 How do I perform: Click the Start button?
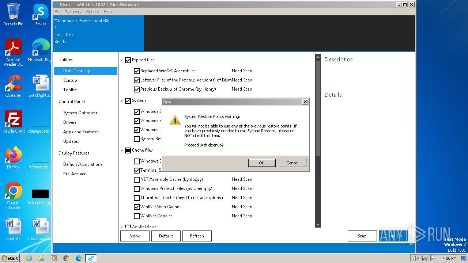tap(10, 258)
